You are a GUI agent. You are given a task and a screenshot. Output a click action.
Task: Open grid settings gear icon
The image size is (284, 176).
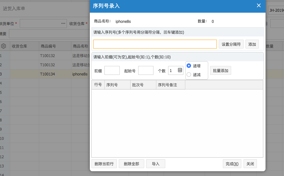4,46
